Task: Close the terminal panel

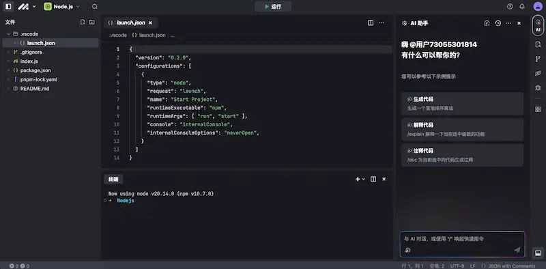Action: 384,179
